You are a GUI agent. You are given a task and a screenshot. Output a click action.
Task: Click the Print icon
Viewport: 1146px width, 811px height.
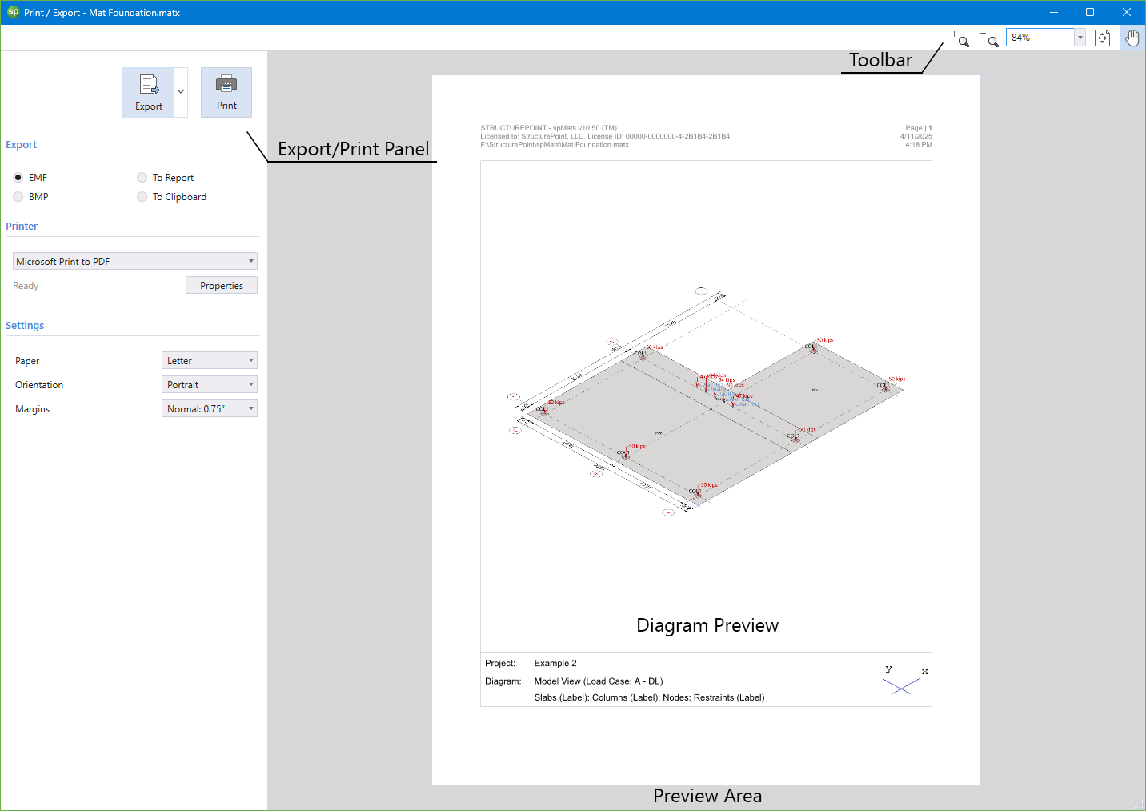click(226, 90)
